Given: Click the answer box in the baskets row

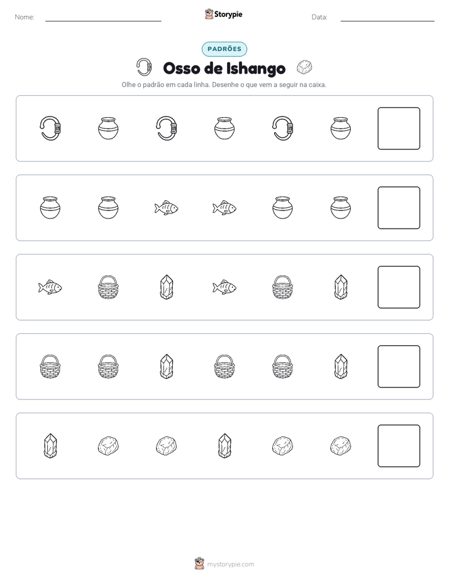Looking at the screenshot, I should (x=399, y=367).
